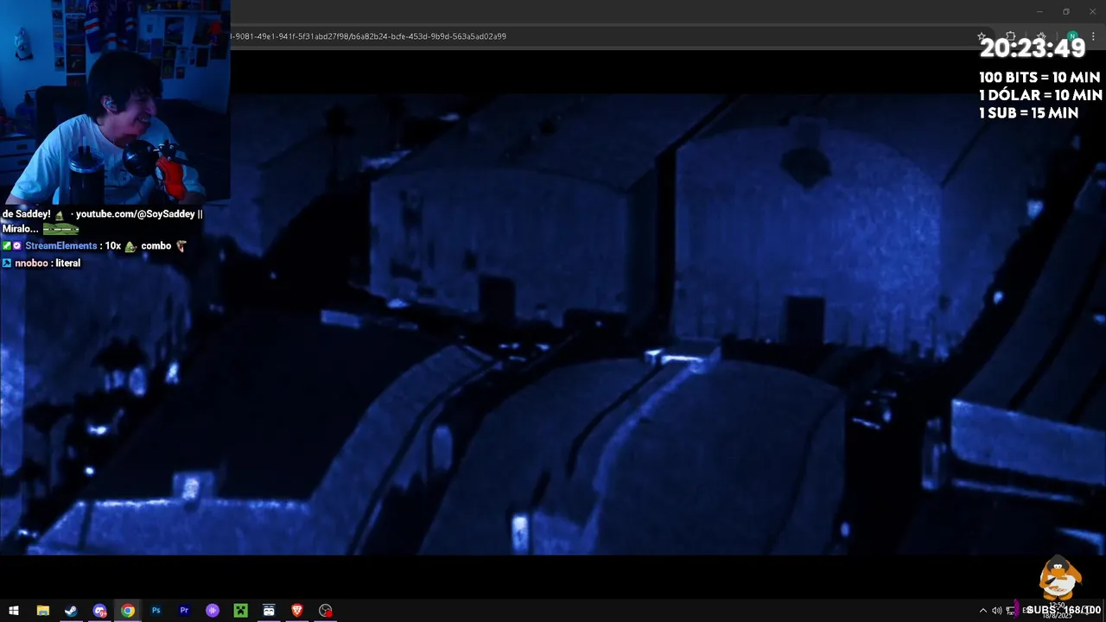Click the orange penguin mascot
Viewport: 1106px width, 622px height.
point(1059,579)
